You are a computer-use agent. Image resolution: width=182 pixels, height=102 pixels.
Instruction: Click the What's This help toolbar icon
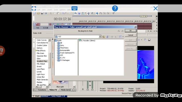pos(113,13)
